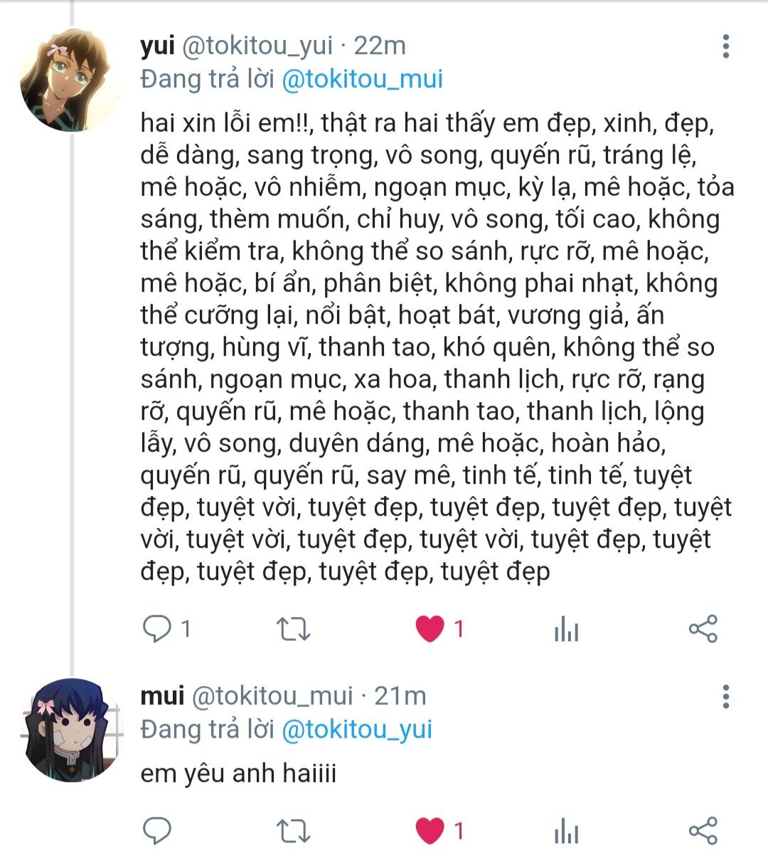This screenshot has height=861, width=768.
Task: Share mui's tweet
Action: tap(703, 830)
